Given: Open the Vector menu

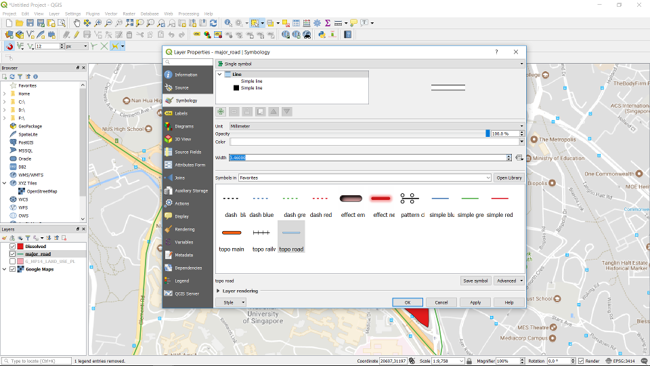Looking at the screenshot, I should (110, 14).
